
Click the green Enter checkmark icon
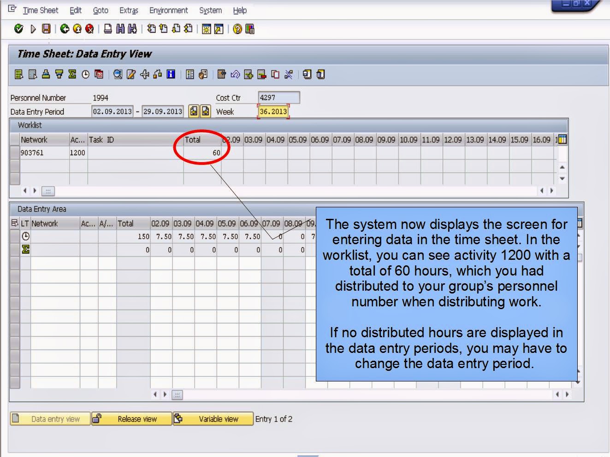(x=18, y=29)
